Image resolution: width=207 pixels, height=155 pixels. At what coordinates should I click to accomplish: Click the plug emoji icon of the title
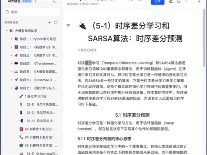coord(82,26)
